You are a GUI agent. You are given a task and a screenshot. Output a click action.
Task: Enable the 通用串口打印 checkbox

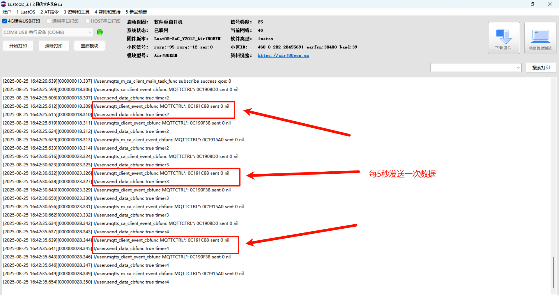[49, 21]
